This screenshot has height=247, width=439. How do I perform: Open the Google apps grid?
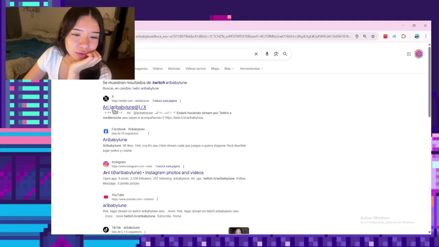pyautogui.click(x=409, y=54)
